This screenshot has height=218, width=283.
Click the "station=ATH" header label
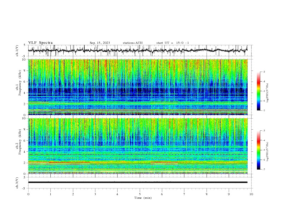point(133,43)
